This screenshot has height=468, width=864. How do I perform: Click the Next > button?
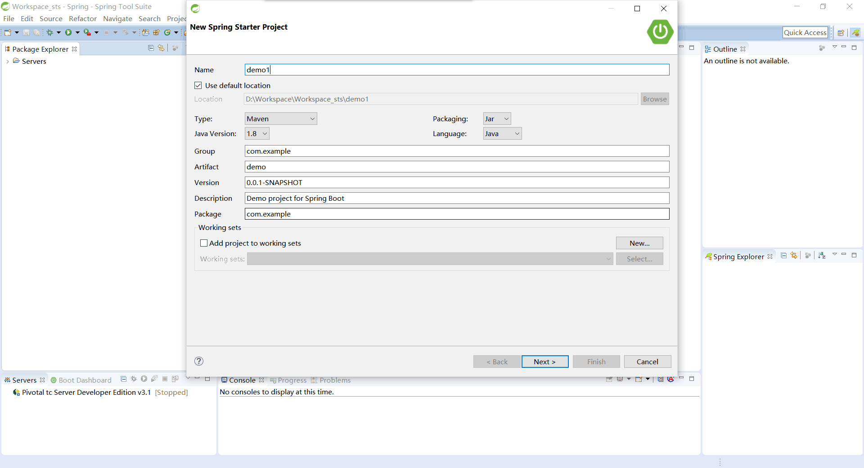[x=545, y=362]
